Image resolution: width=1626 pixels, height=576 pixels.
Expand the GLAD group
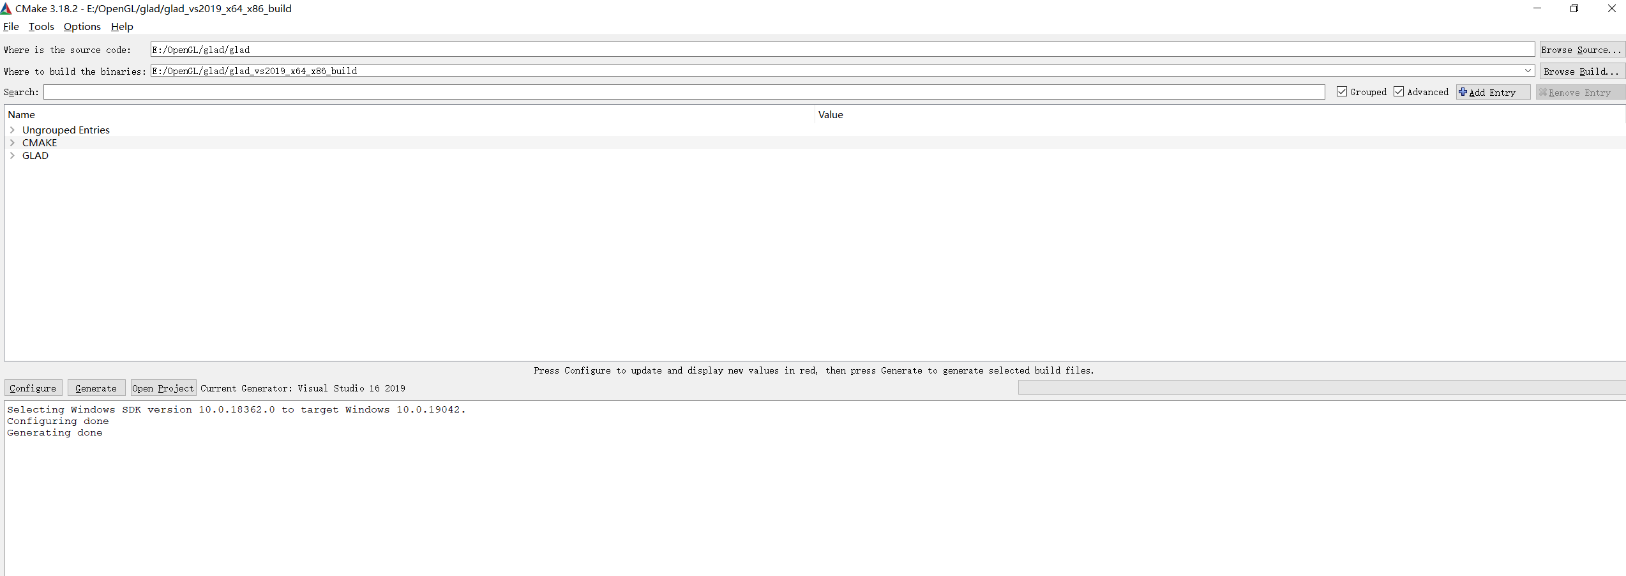coord(12,156)
